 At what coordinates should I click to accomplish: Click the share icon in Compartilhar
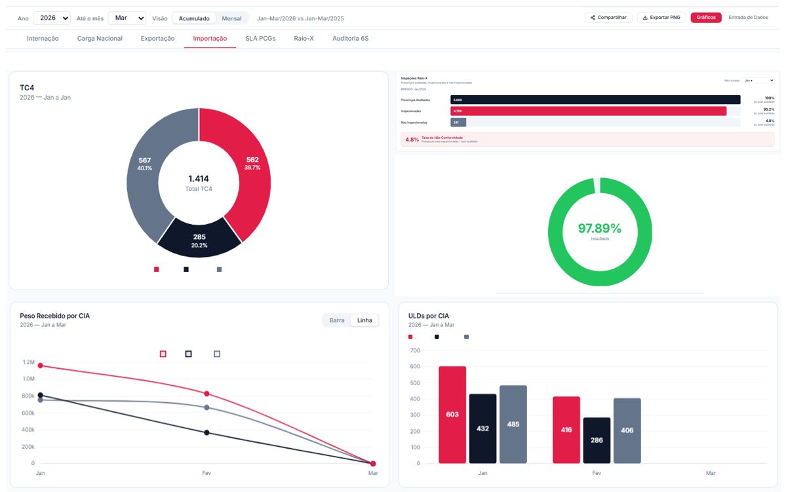click(593, 18)
